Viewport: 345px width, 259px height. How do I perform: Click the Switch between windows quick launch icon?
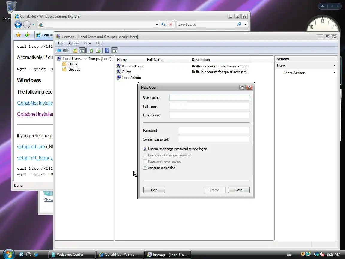[29, 255]
